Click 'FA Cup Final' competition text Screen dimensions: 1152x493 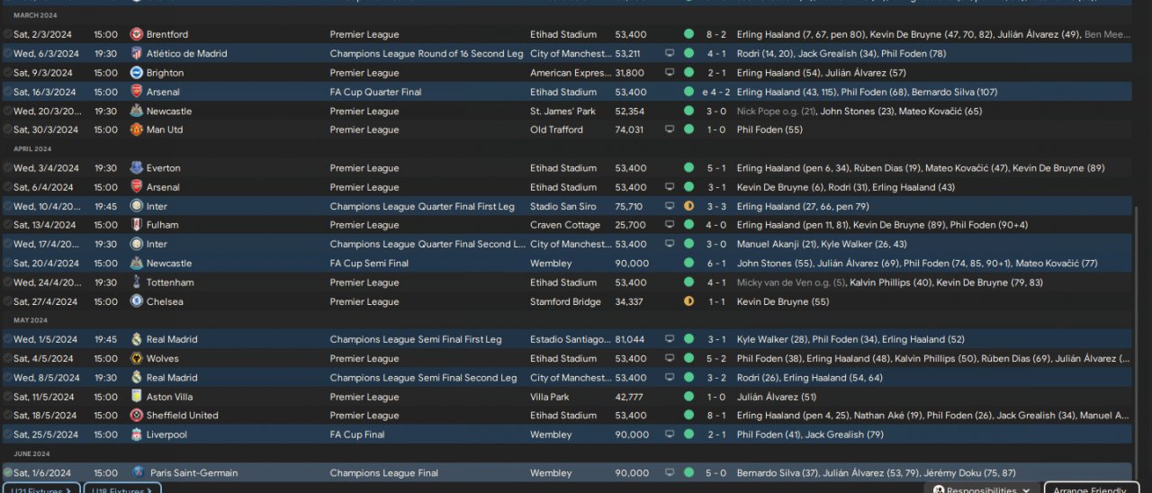point(357,435)
